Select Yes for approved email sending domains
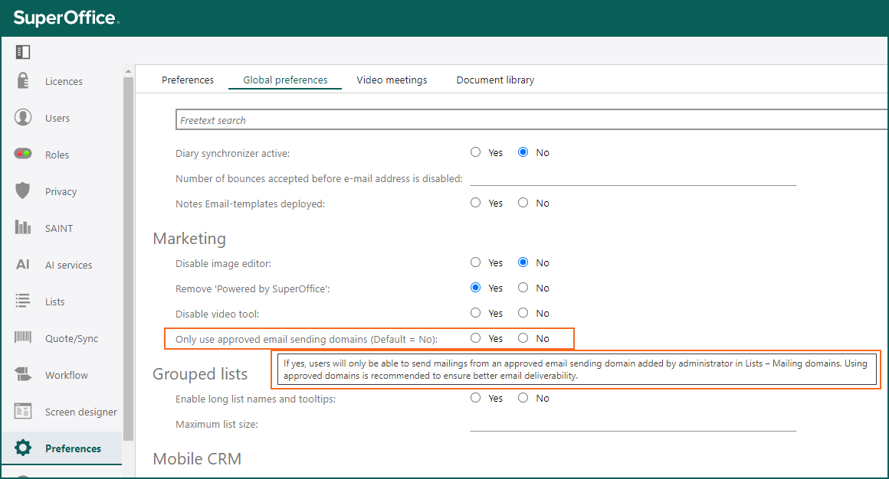The image size is (889, 479). [475, 338]
